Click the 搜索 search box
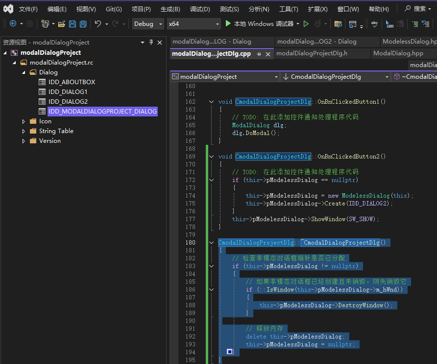437x364 pixels. point(417,9)
